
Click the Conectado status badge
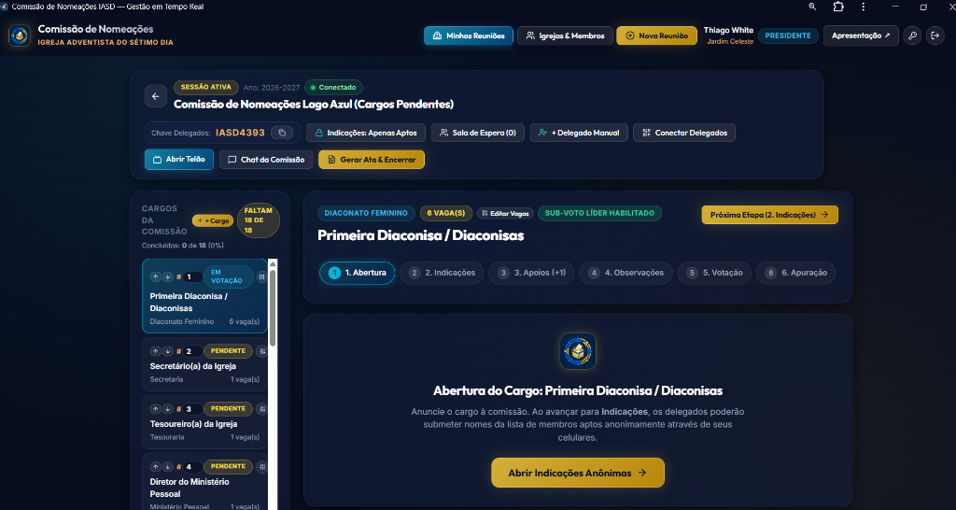coord(333,87)
